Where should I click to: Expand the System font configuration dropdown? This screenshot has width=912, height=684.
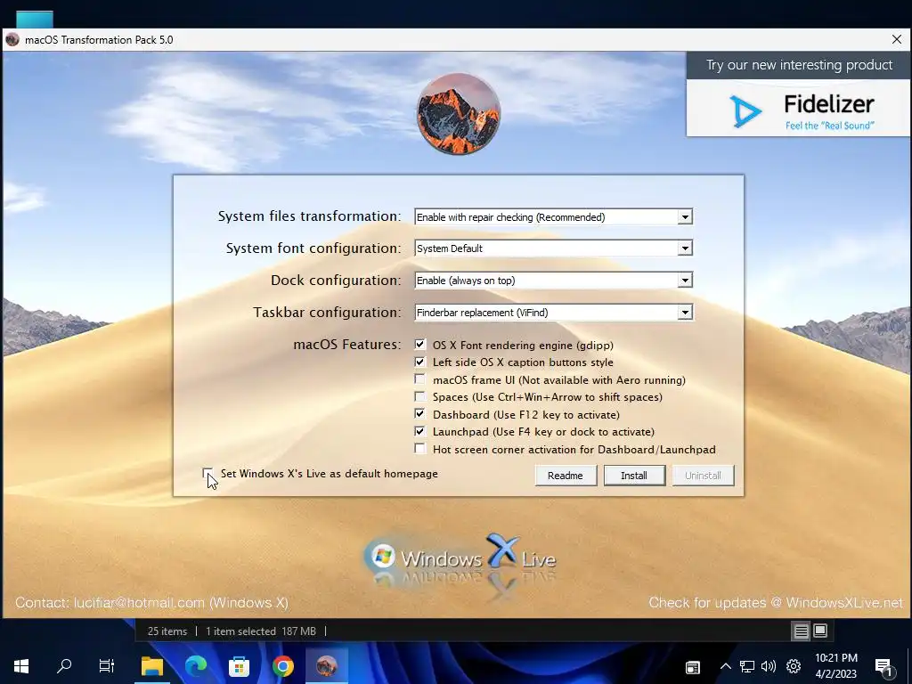click(x=553, y=248)
